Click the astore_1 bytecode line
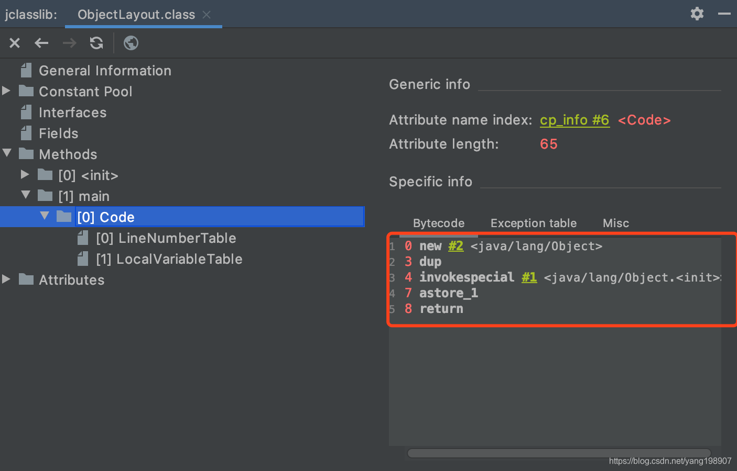The image size is (737, 471). pyautogui.click(x=449, y=293)
